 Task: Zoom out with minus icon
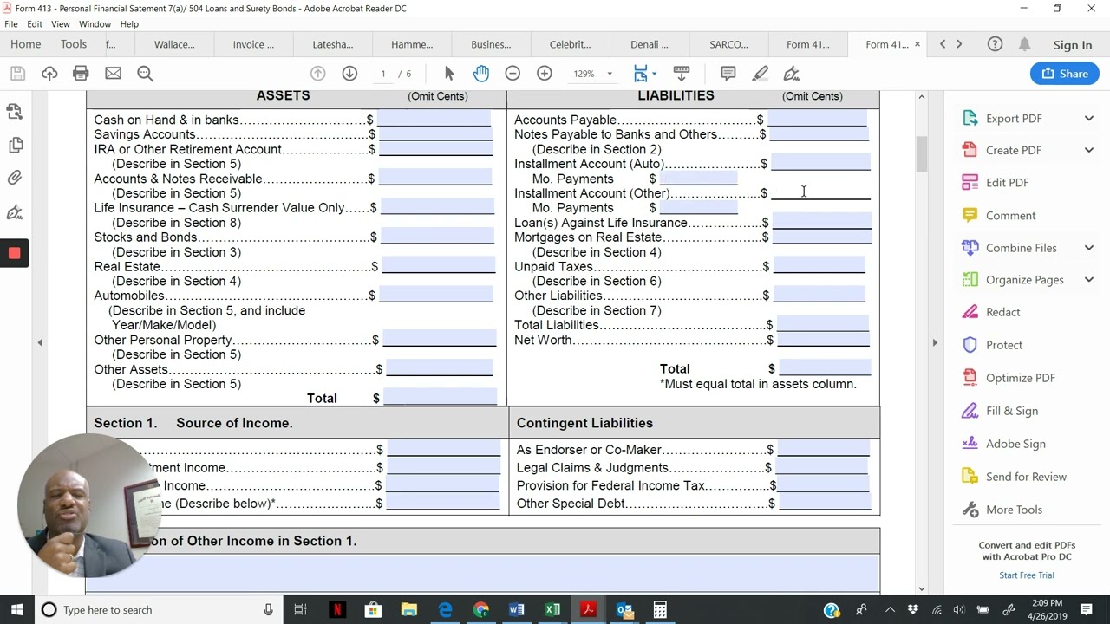pos(513,74)
